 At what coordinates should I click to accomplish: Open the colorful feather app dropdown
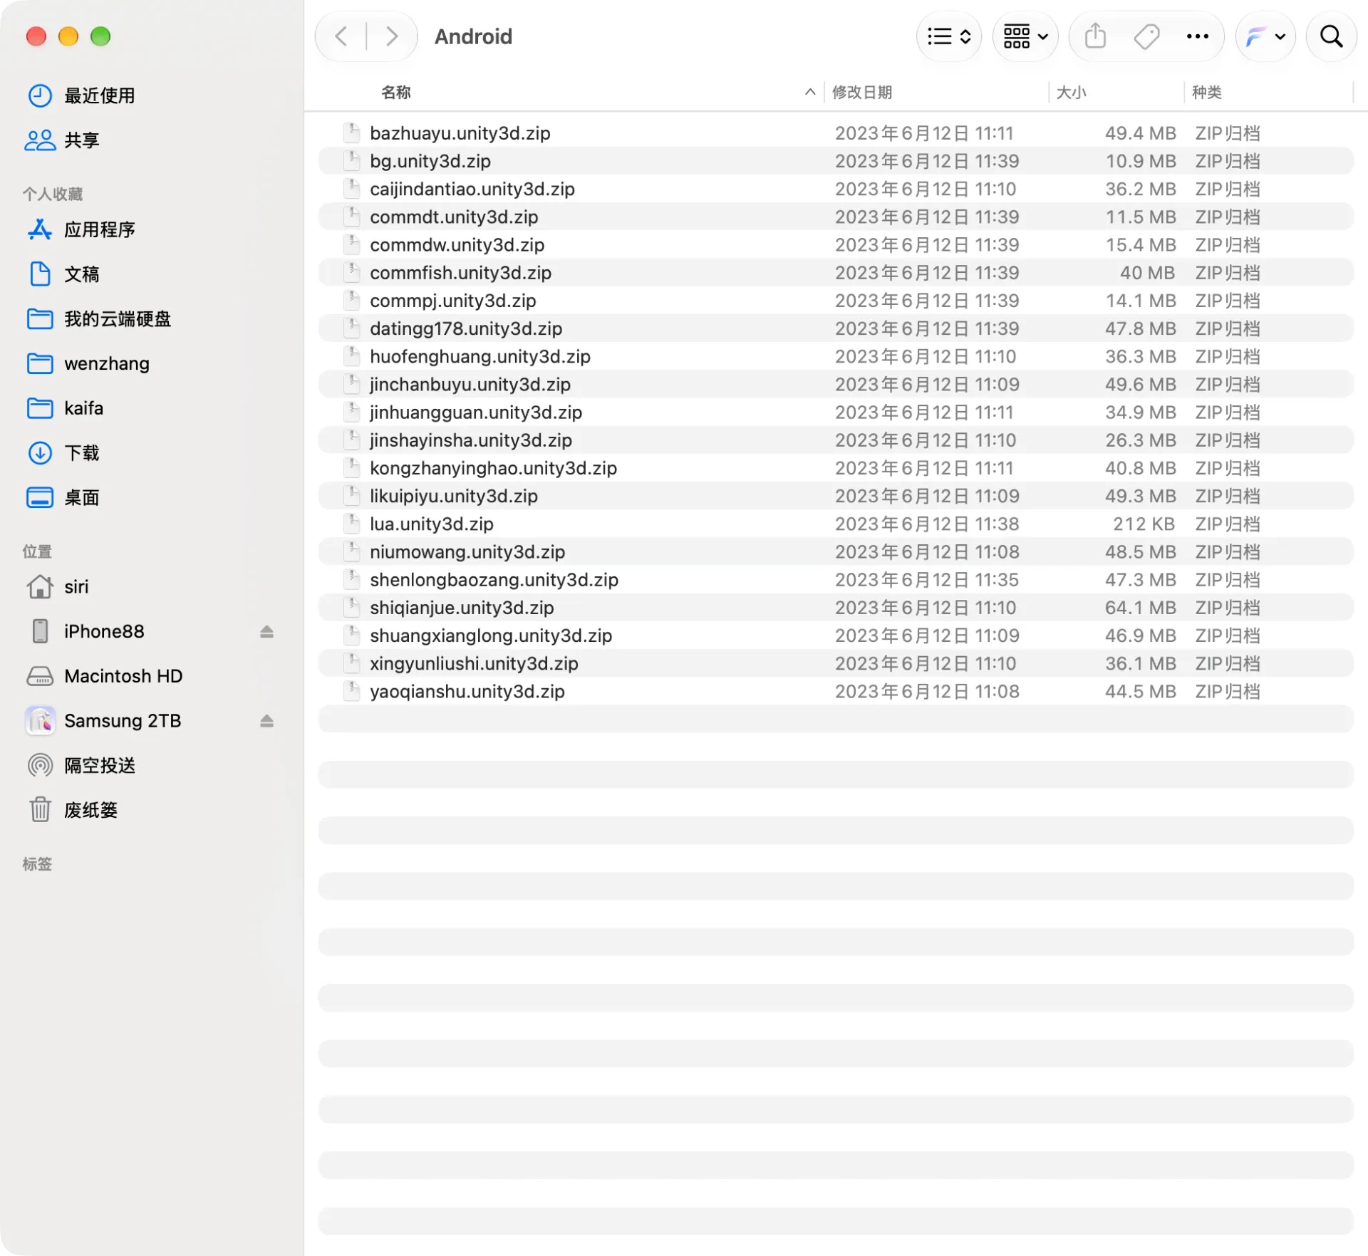[1265, 36]
